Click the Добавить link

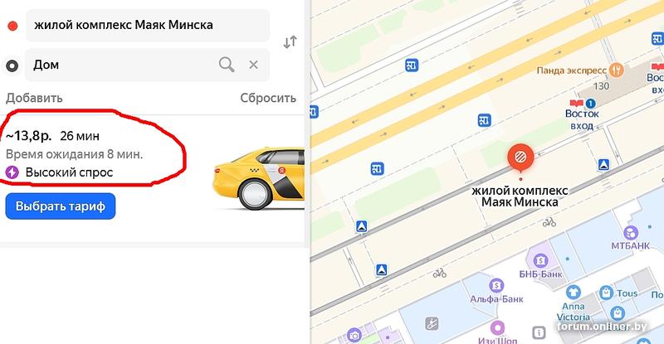click(34, 98)
